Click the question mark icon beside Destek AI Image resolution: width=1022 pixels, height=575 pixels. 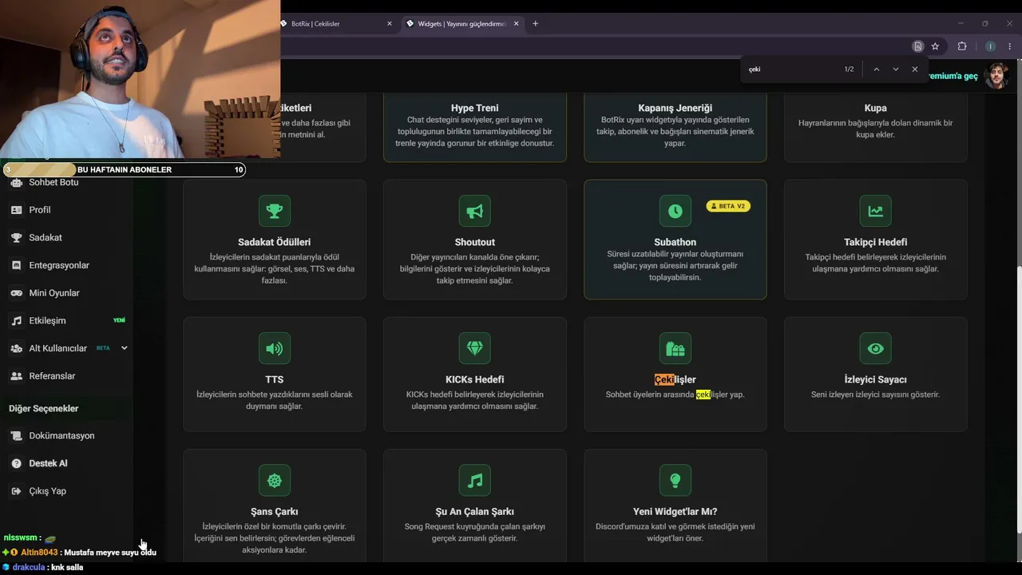(16, 463)
